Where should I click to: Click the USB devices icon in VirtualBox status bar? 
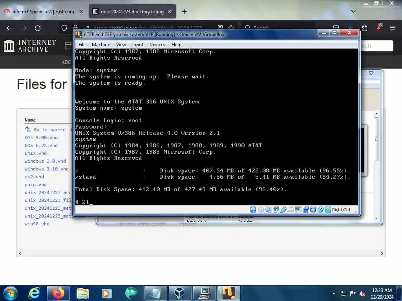tap(283, 210)
